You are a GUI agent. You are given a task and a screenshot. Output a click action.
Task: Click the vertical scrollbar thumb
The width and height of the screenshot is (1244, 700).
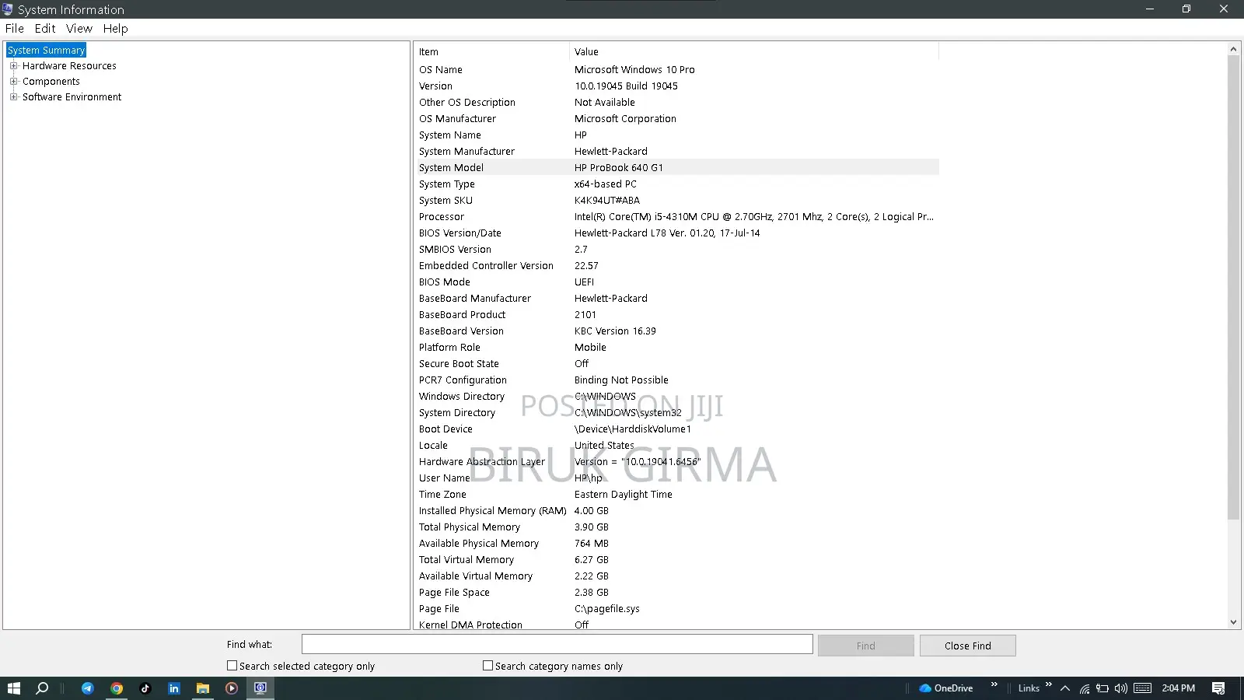pyautogui.click(x=1233, y=287)
